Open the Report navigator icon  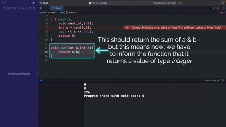click(34, 8)
